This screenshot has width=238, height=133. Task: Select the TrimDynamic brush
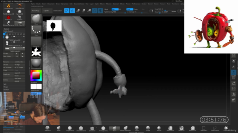[103, 129]
